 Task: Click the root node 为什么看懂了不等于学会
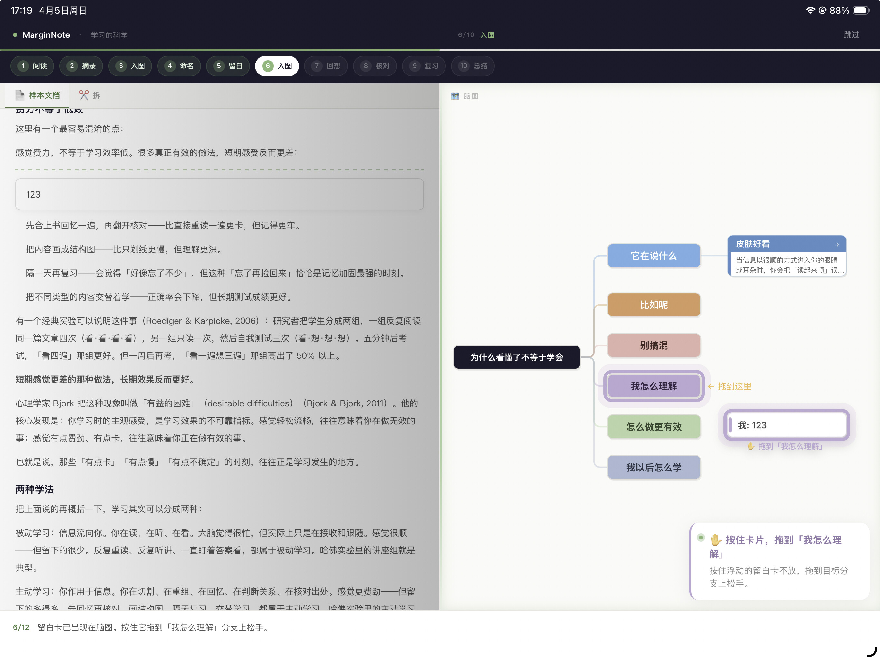[x=517, y=357]
